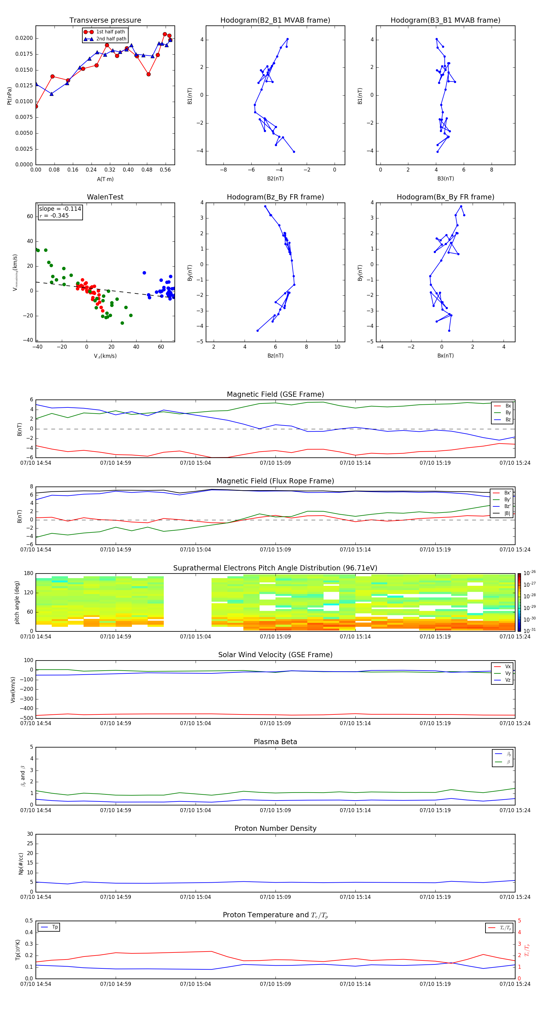Click the 'Te/Tp' legend entry

pos(500,928)
